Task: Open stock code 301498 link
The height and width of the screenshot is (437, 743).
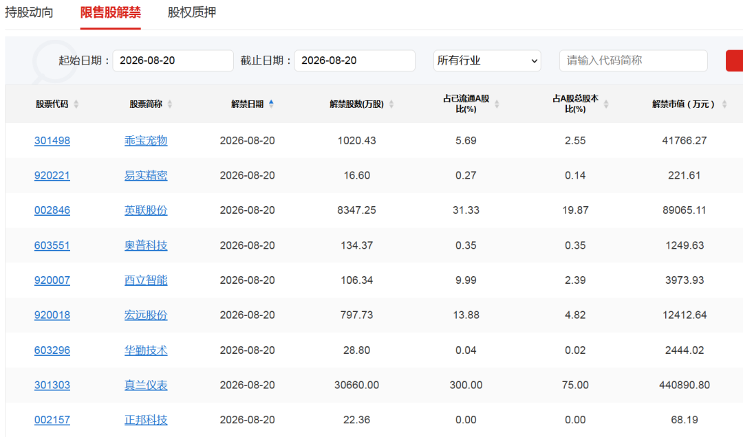Action: tap(52, 141)
